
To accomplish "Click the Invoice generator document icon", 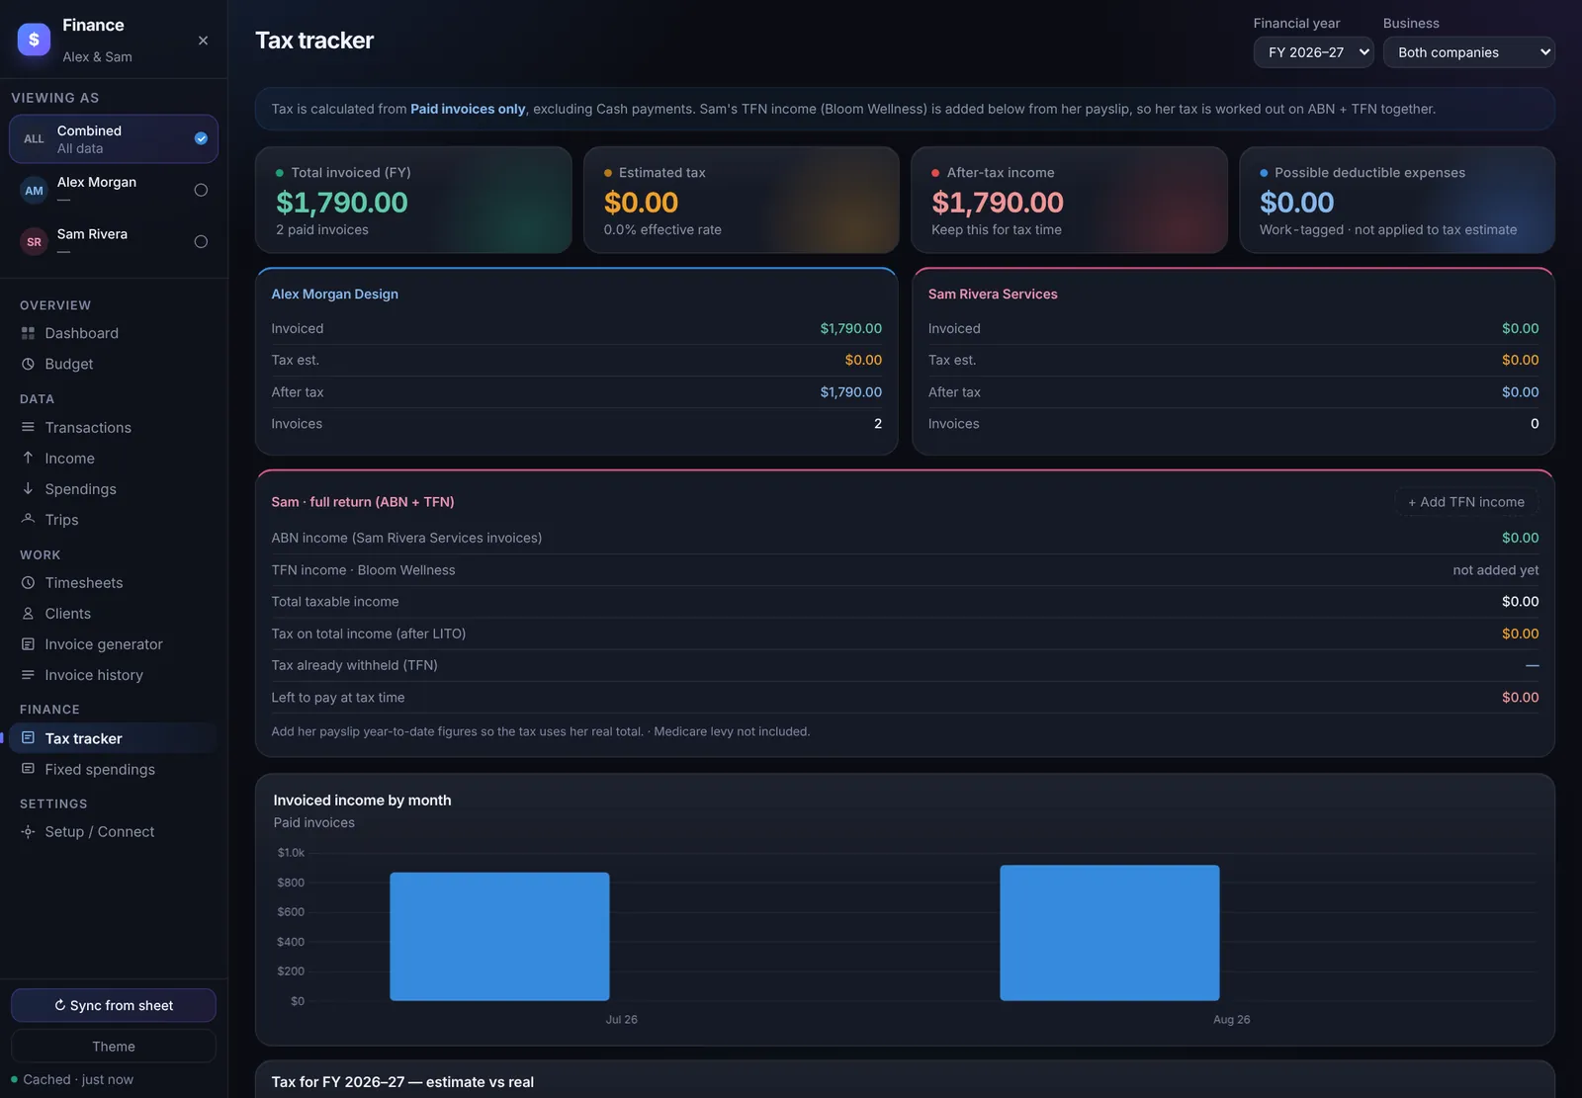I will [28, 643].
